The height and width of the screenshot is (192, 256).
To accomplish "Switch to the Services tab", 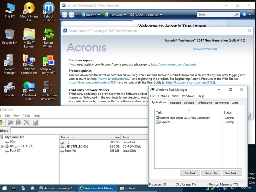I will (x=189, y=103).
